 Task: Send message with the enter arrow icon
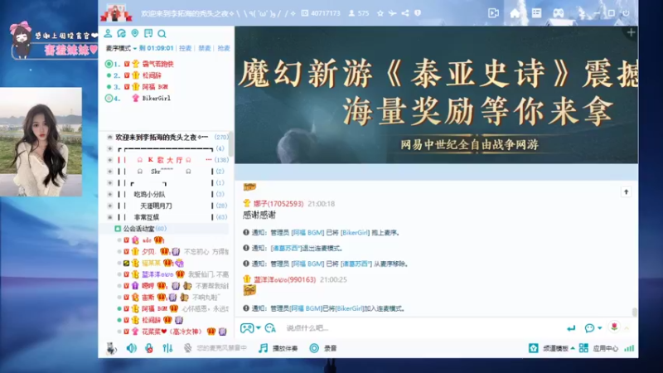click(571, 327)
